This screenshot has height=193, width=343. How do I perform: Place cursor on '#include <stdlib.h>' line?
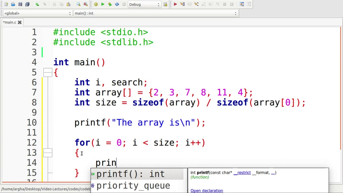(103, 42)
